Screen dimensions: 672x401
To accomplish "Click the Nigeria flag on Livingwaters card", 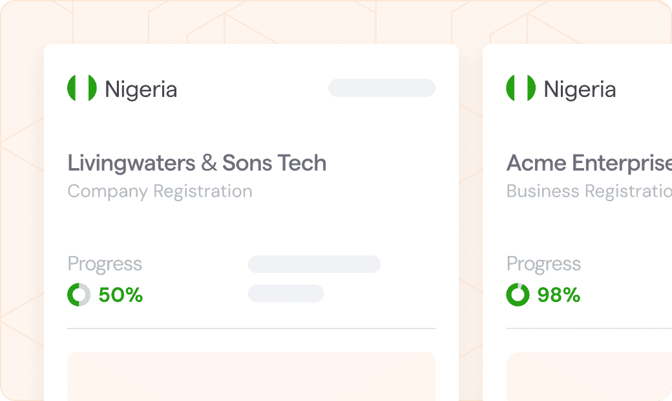I will 82,89.
